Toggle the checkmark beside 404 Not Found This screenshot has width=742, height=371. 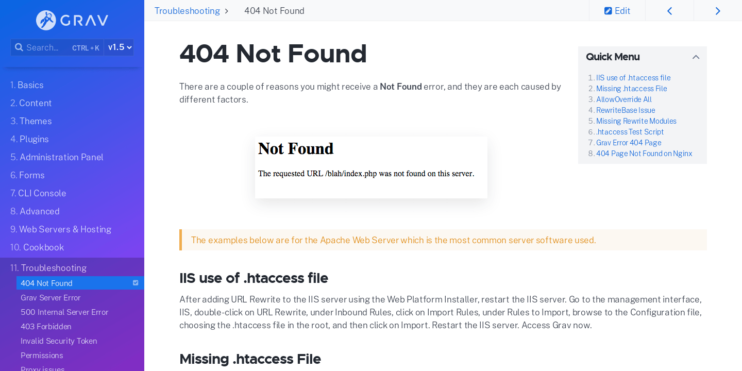pos(136,283)
